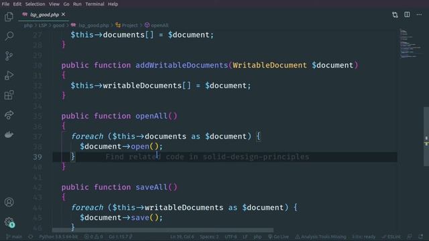The image size is (429, 241).
Task: Close the lsp_good.php tab
Action: (x=64, y=15)
